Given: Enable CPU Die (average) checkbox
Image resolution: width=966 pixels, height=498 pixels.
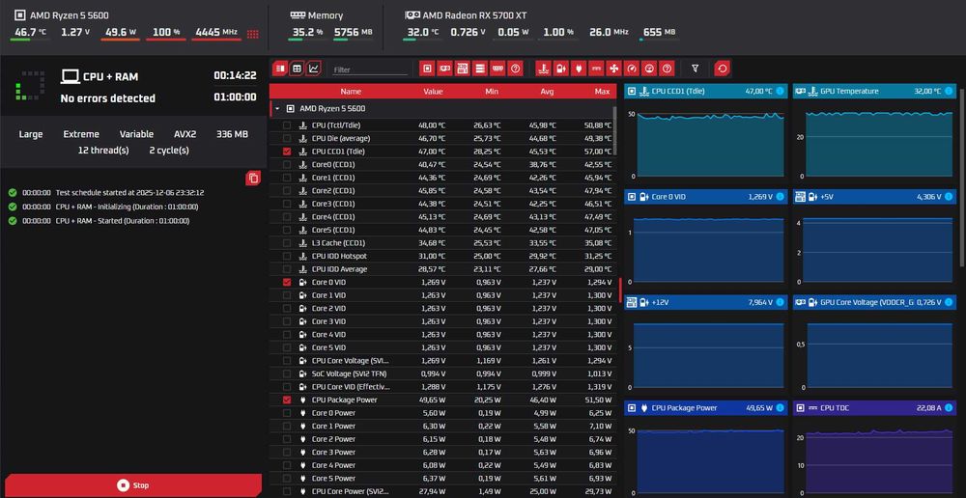Looking at the screenshot, I should pos(287,138).
